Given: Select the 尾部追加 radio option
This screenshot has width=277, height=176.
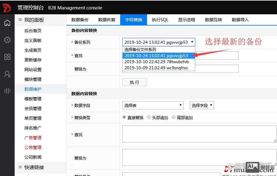Looking at the screenshot, I should click(x=173, y=117).
